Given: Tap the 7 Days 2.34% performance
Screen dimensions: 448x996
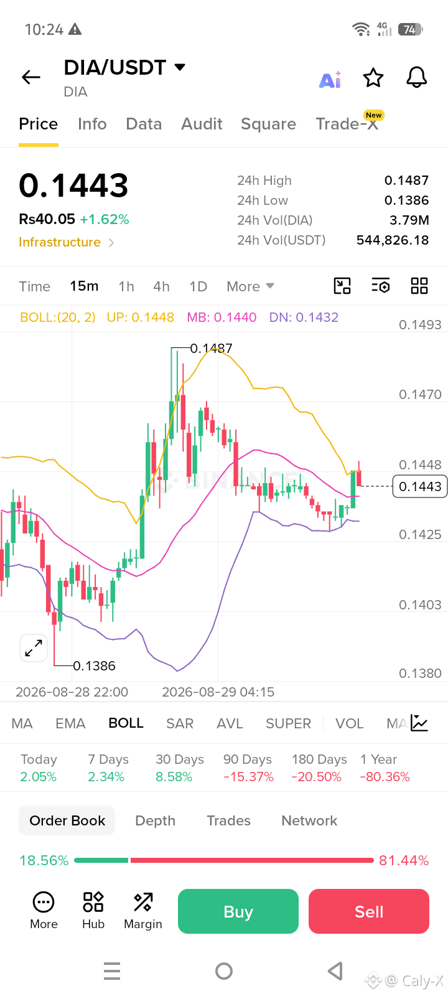Looking at the screenshot, I should pos(108,768).
